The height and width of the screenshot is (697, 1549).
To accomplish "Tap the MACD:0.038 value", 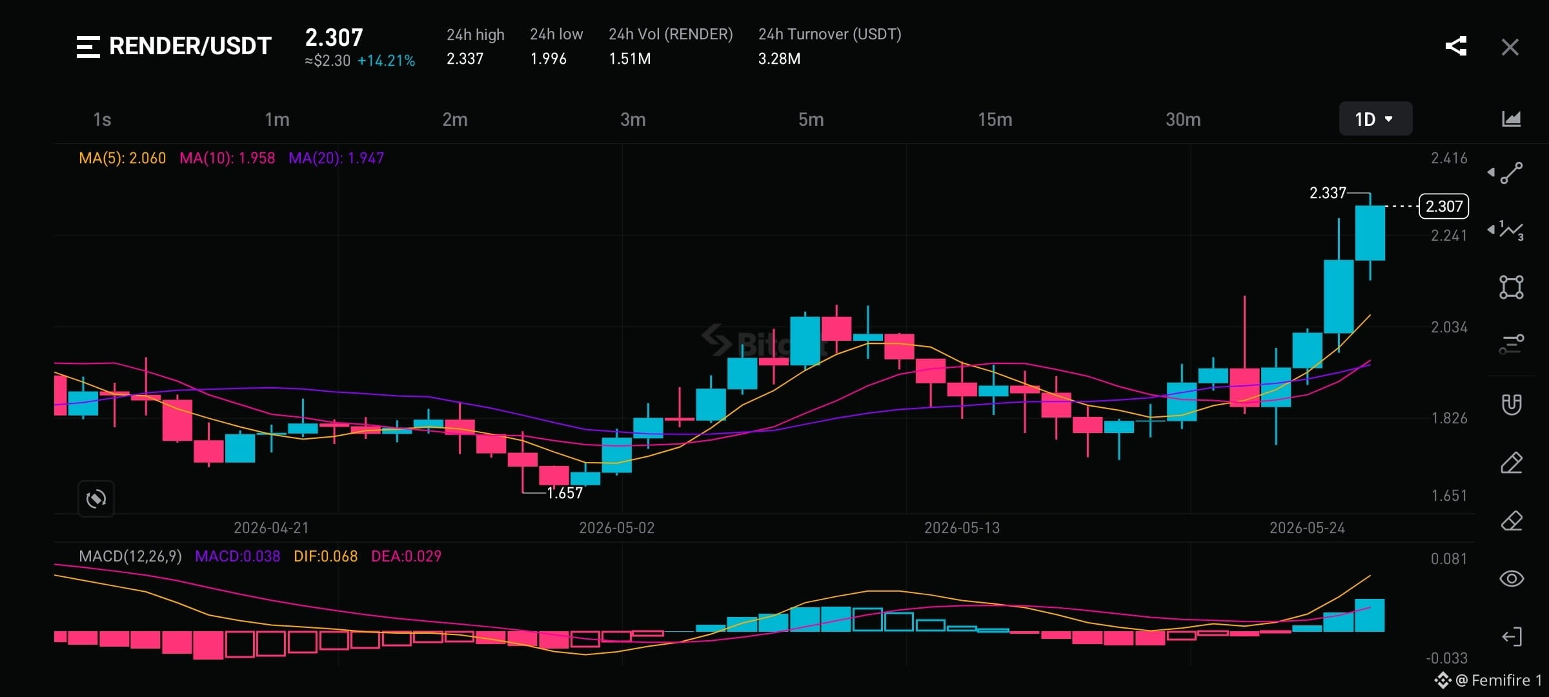I will tap(238, 556).
